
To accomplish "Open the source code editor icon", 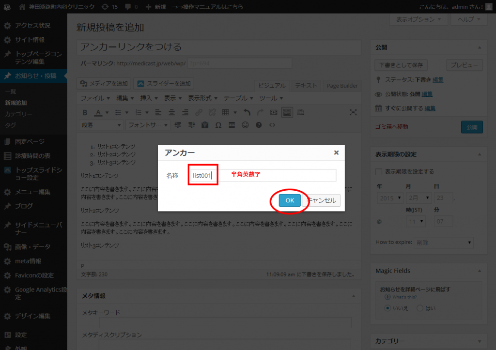I will pos(272,125).
